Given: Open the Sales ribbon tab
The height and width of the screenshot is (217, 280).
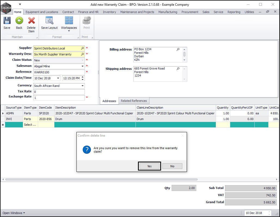Looking at the screenshot, I should tap(206, 12).
